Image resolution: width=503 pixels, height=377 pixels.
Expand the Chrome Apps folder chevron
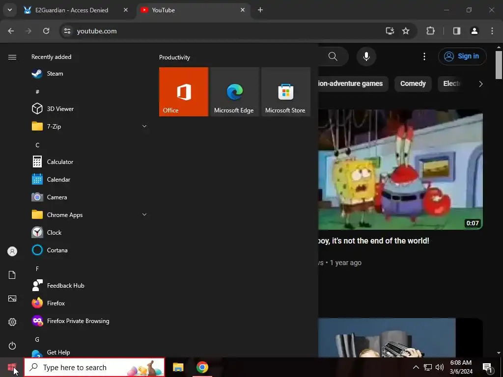tap(144, 215)
